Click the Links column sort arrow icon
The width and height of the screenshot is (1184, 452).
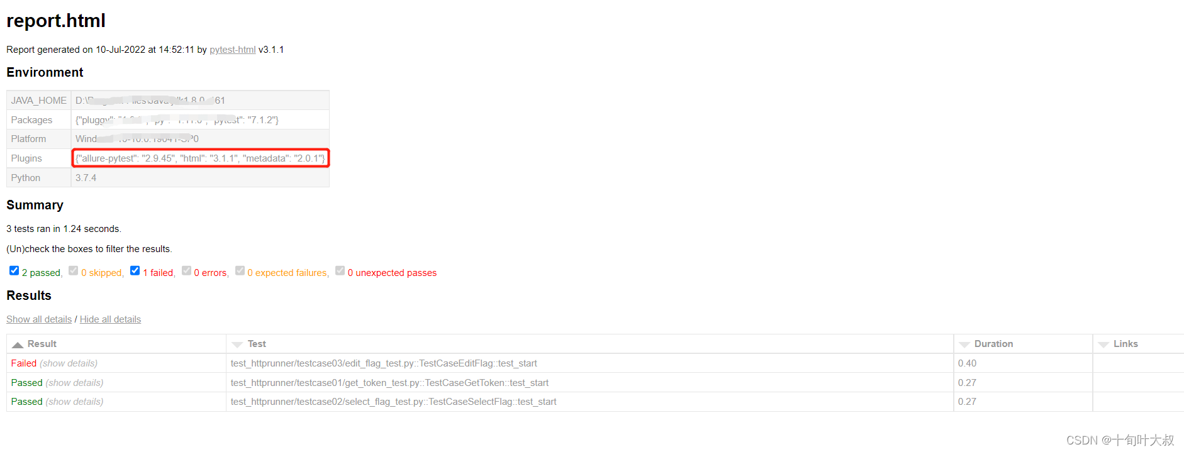point(1103,345)
